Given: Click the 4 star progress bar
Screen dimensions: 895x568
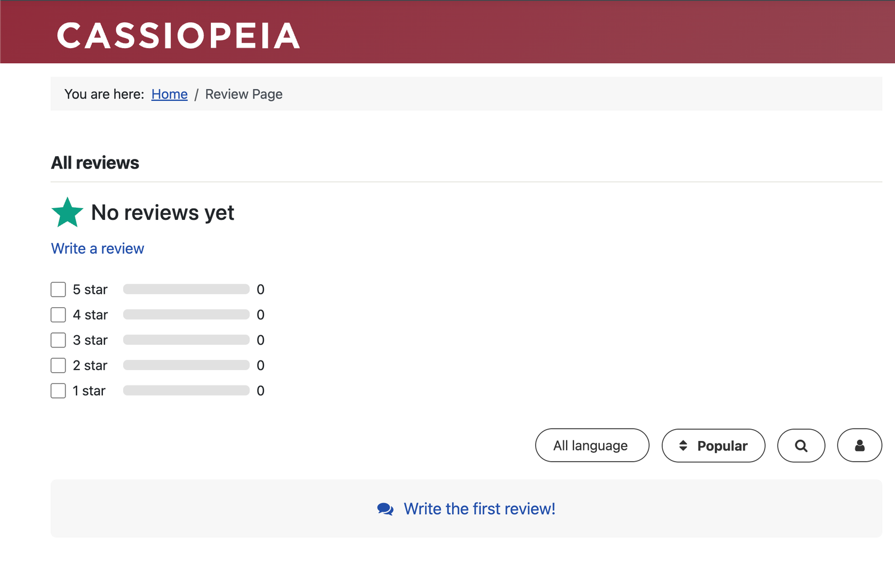Looking at the screenshot, I should click(x=186, y=314).
